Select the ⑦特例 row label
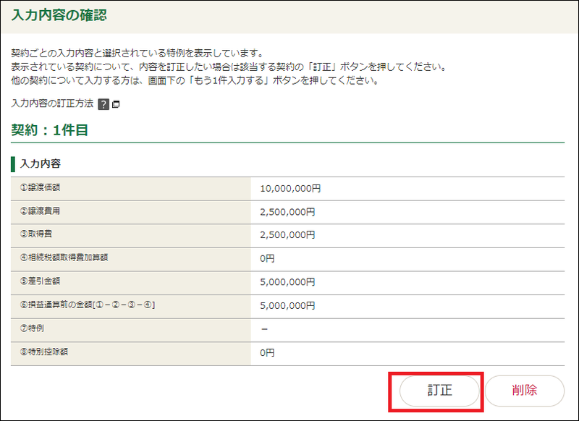579x421 pixels. pos(32,328)
